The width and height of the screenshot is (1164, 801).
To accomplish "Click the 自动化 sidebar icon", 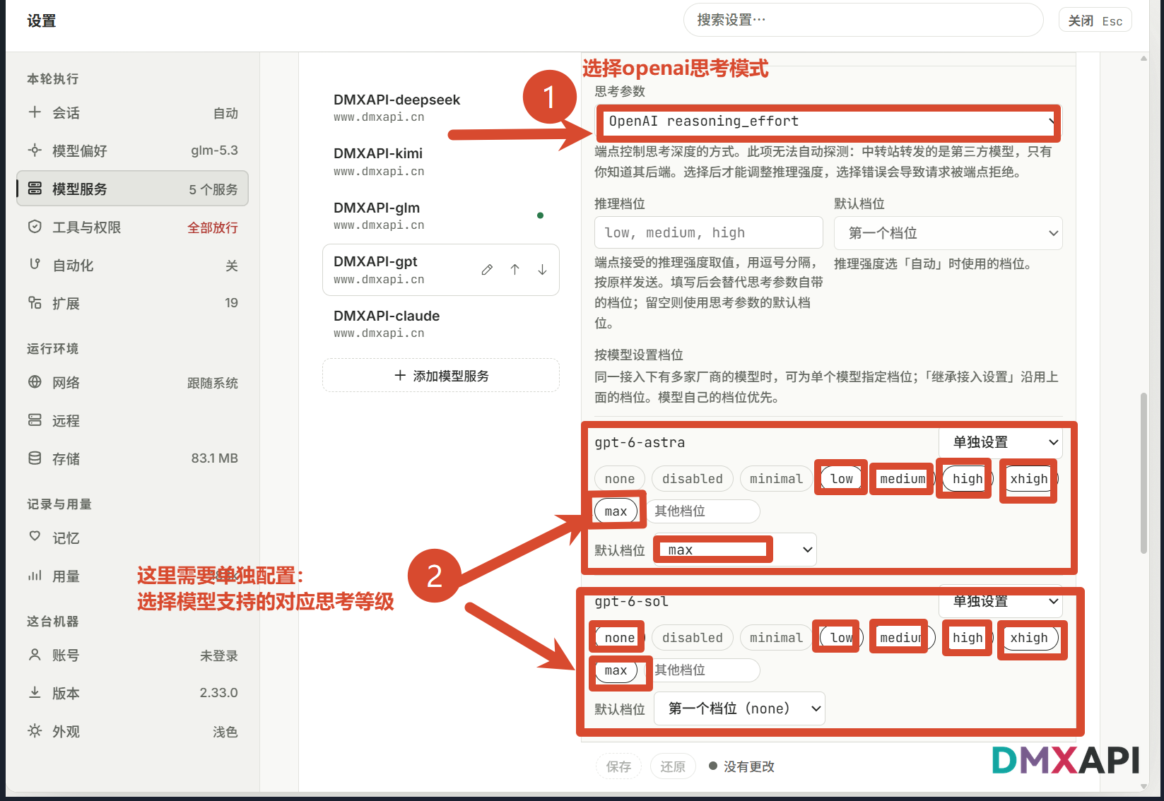I will pyautogui.click(x=35, y=264).
